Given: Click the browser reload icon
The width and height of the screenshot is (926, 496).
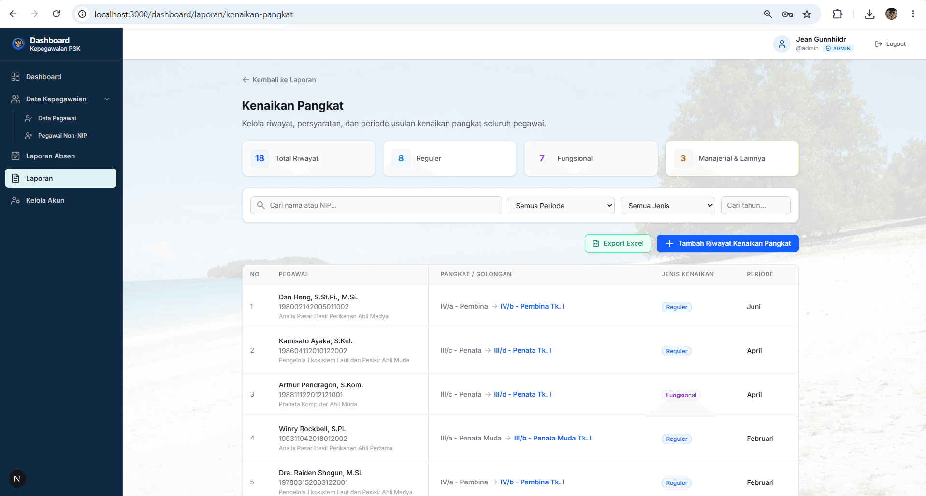Looking at the screenshot, I should (57, 14).
